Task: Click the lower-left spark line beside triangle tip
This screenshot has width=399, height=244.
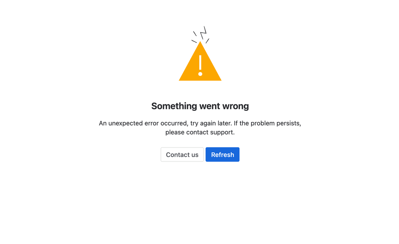Action: click(194, 41)
